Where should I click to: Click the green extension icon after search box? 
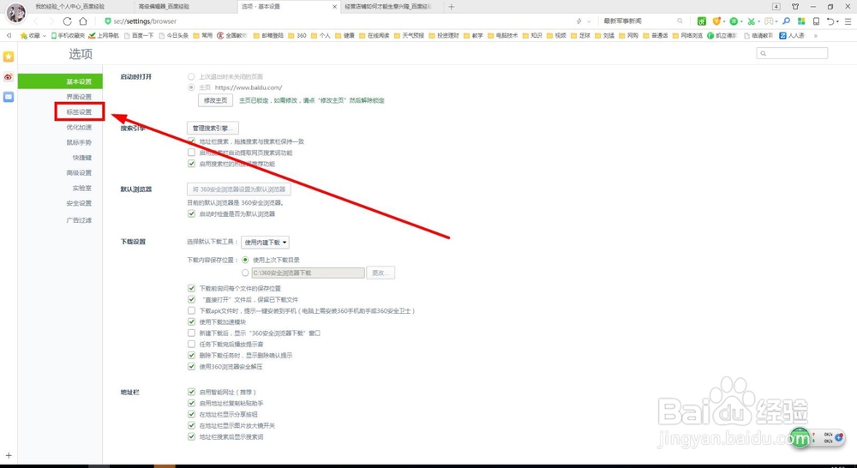(x=701, y=21)
